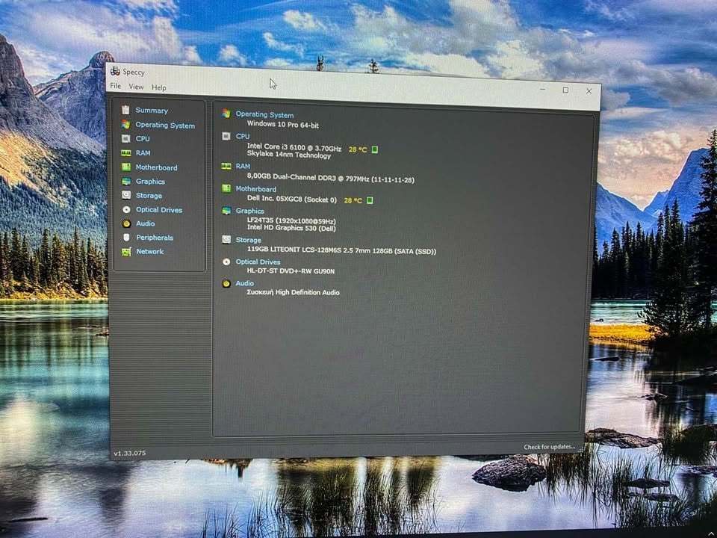
Task: Click the Graphics monitor icon in sidebar
Action: coord(126,181)
